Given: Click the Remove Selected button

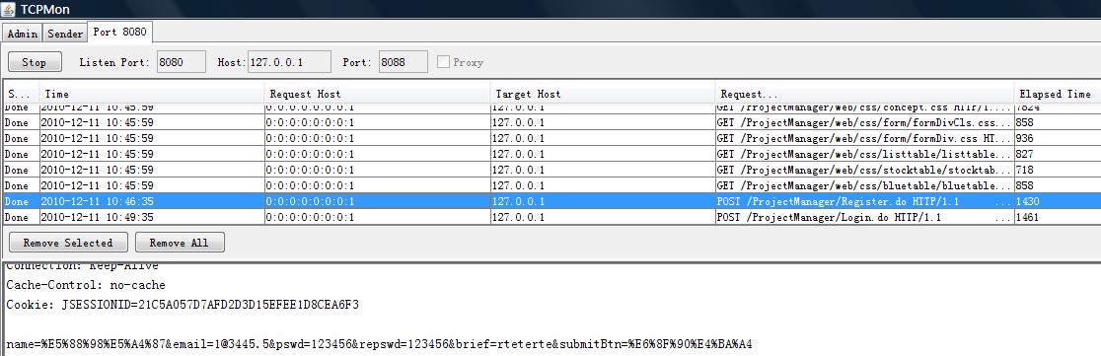Looking at the screenshot, I should [68, 243].
